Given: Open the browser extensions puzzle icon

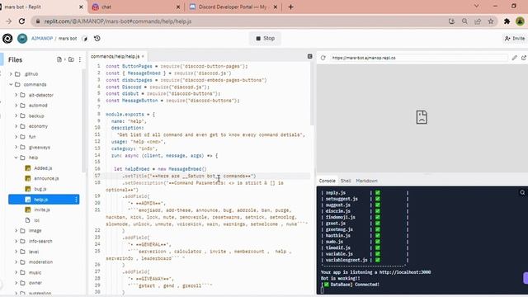Looking at the screenshot, I should pos(507,21).
